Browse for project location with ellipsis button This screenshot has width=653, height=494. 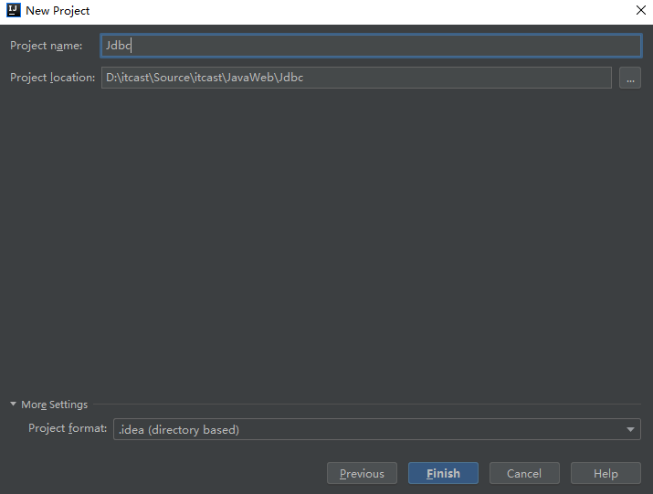click(x=629, y=78)
